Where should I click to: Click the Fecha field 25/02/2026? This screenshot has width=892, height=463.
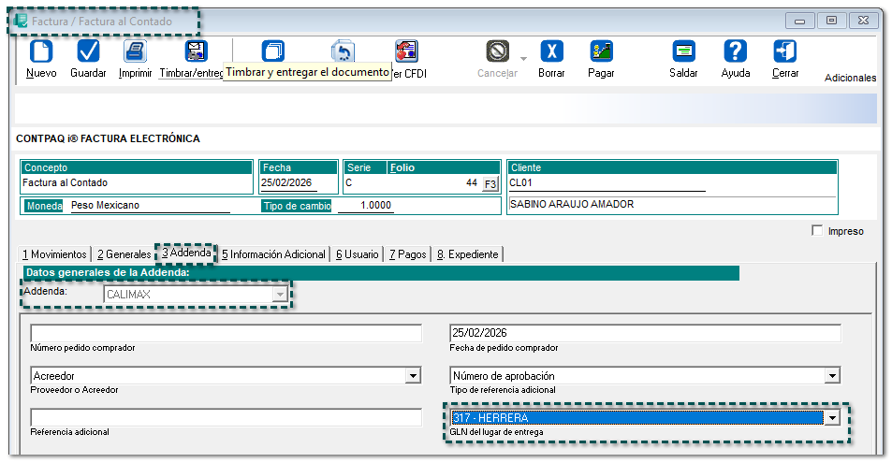pos(289,183)
